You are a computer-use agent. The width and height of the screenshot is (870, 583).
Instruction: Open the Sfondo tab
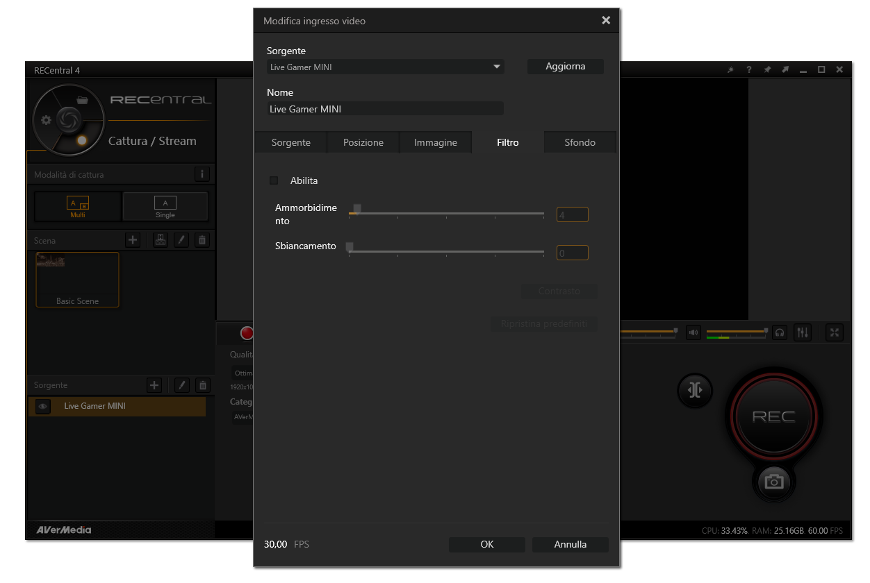(580, 142)
